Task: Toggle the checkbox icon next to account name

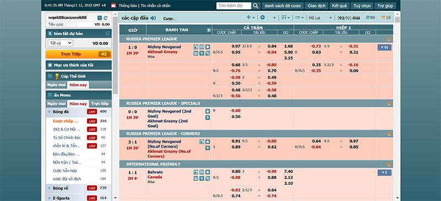Action: point(100,18)
